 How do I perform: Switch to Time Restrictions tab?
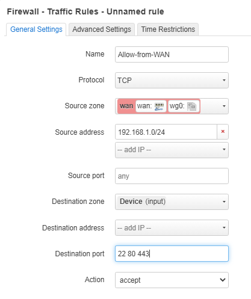168,29
